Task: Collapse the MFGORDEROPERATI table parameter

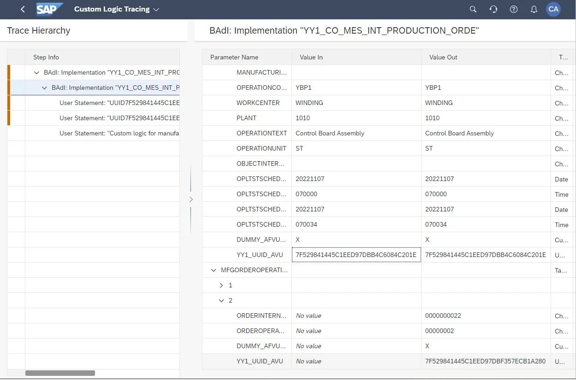Action: point(214,270)
